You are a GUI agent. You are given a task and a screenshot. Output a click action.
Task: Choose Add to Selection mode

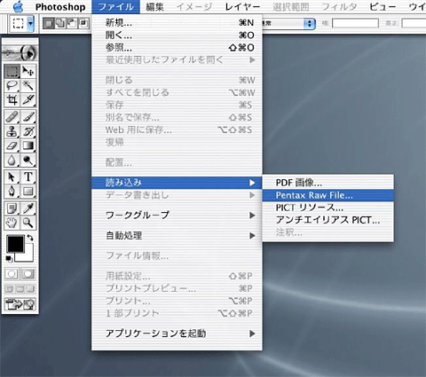tap(60, 23)
